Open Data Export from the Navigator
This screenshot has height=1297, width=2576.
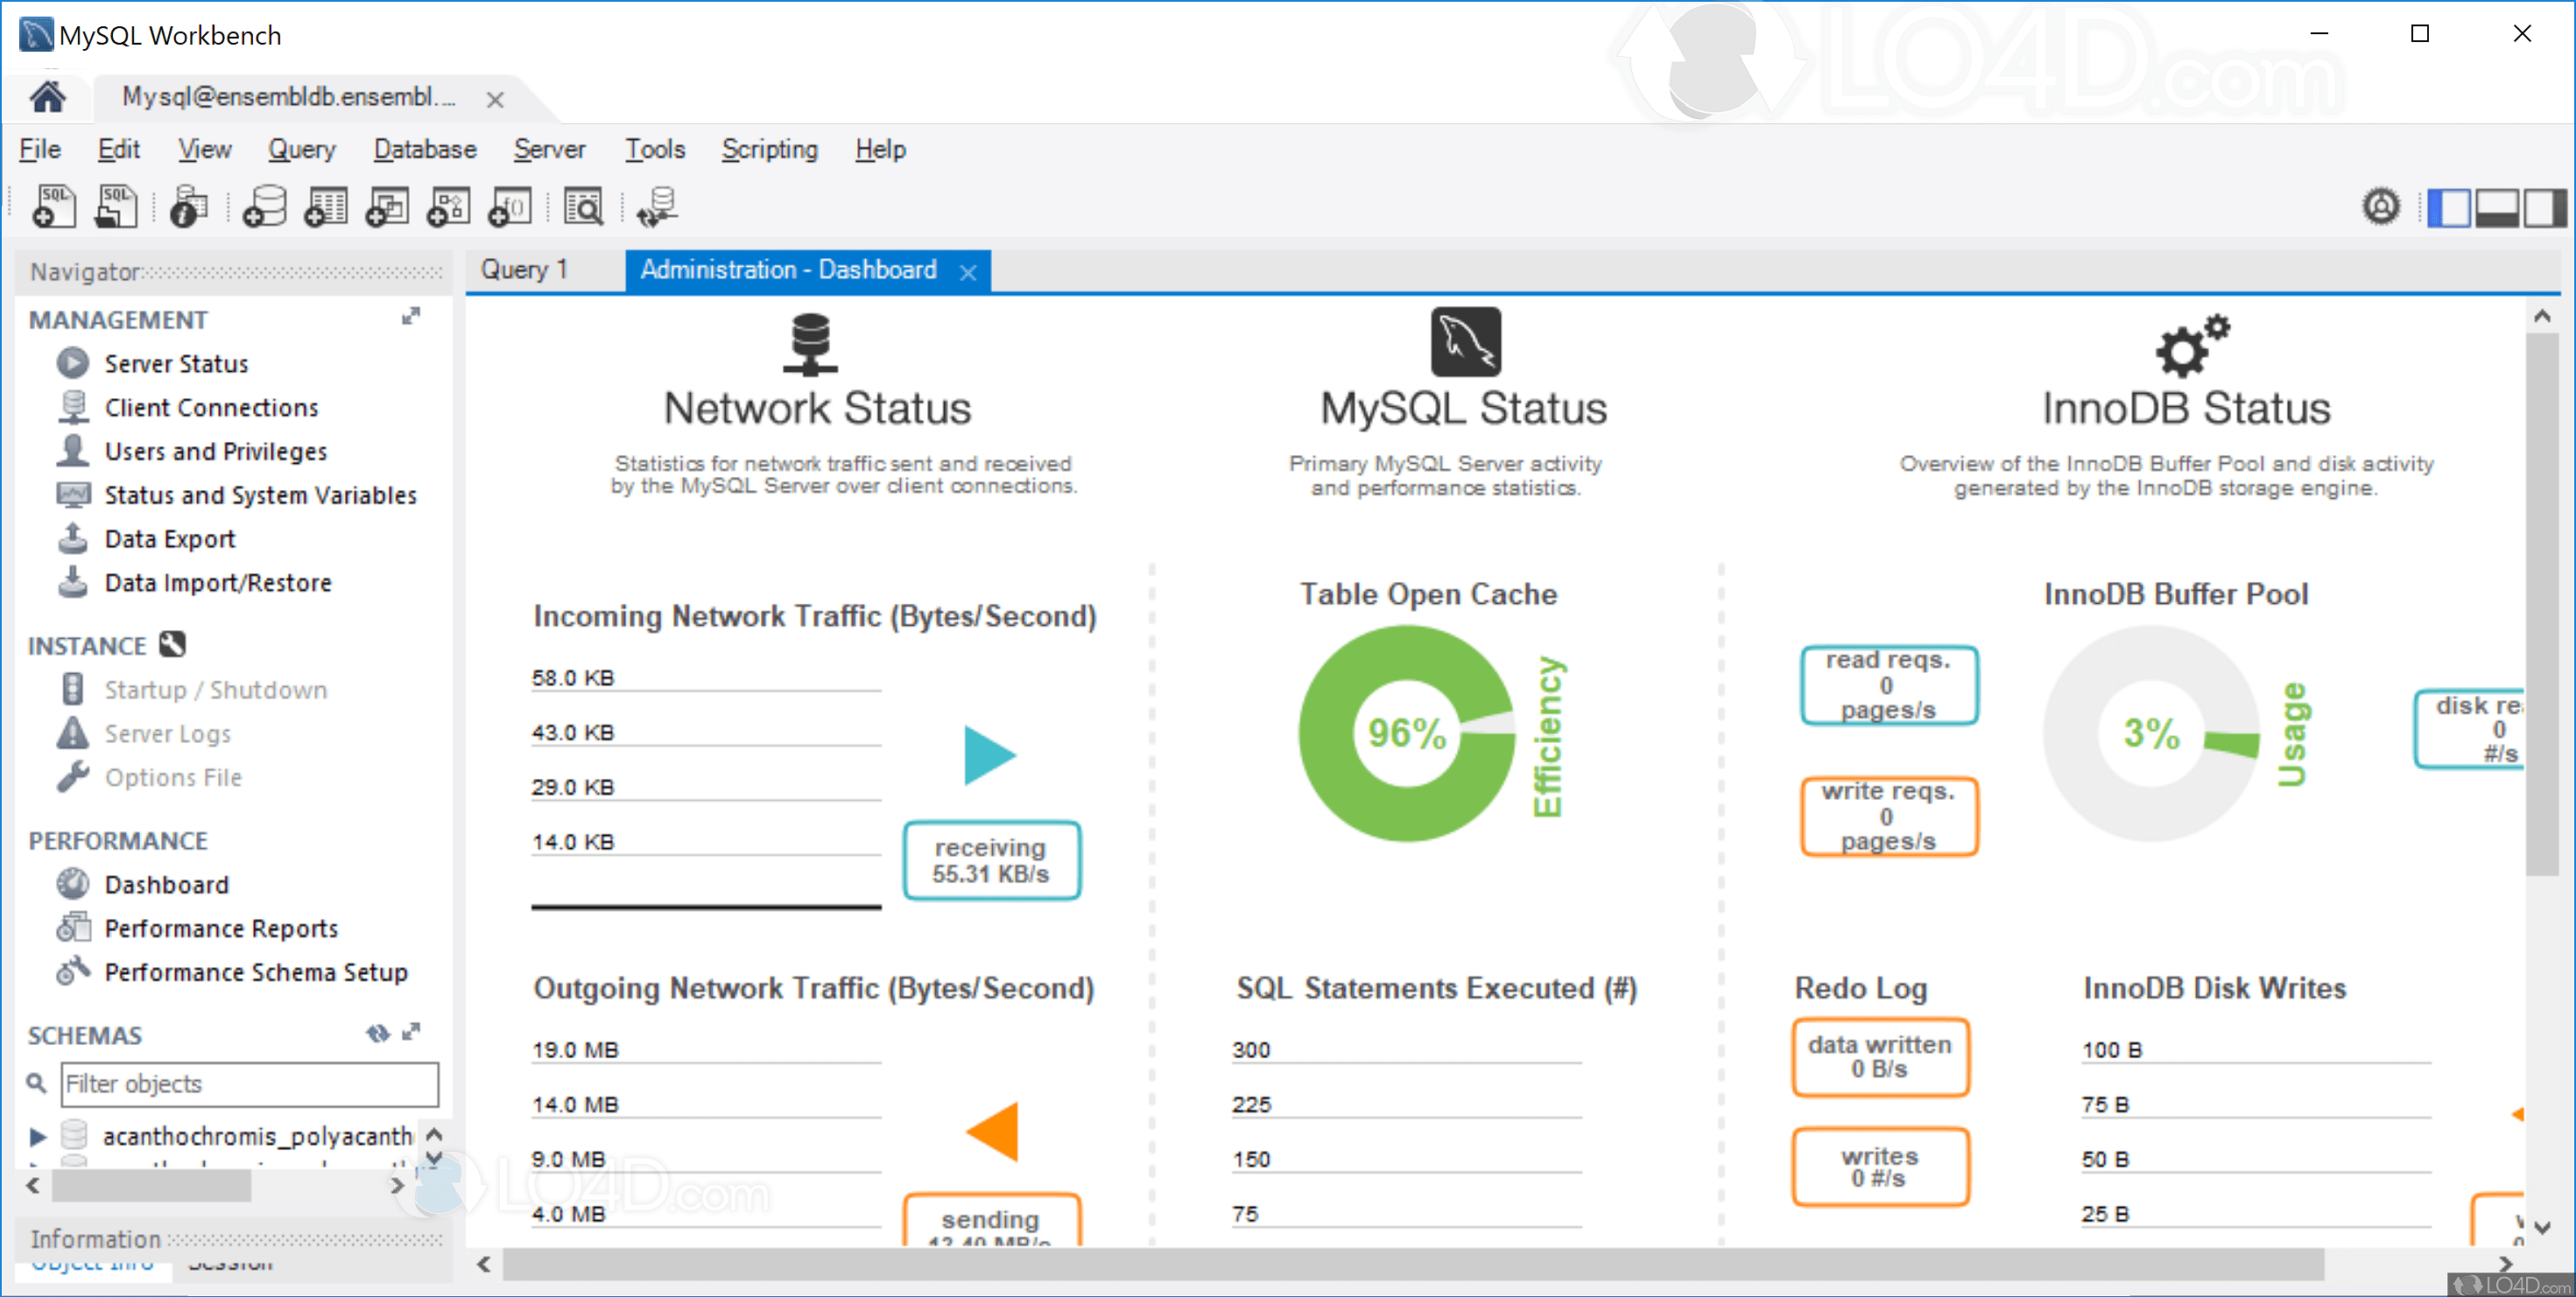point(169,538)
